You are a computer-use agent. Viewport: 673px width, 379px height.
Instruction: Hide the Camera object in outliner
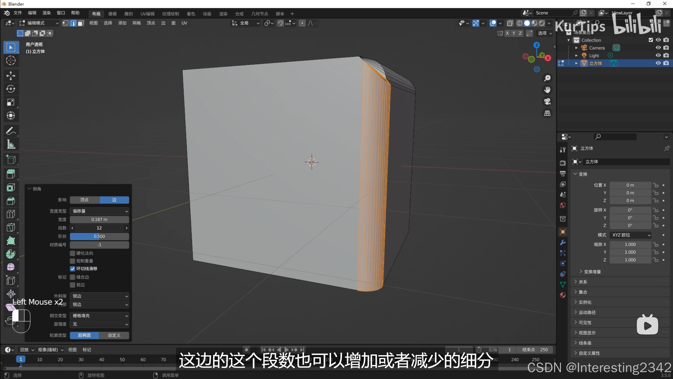(658, 48)
